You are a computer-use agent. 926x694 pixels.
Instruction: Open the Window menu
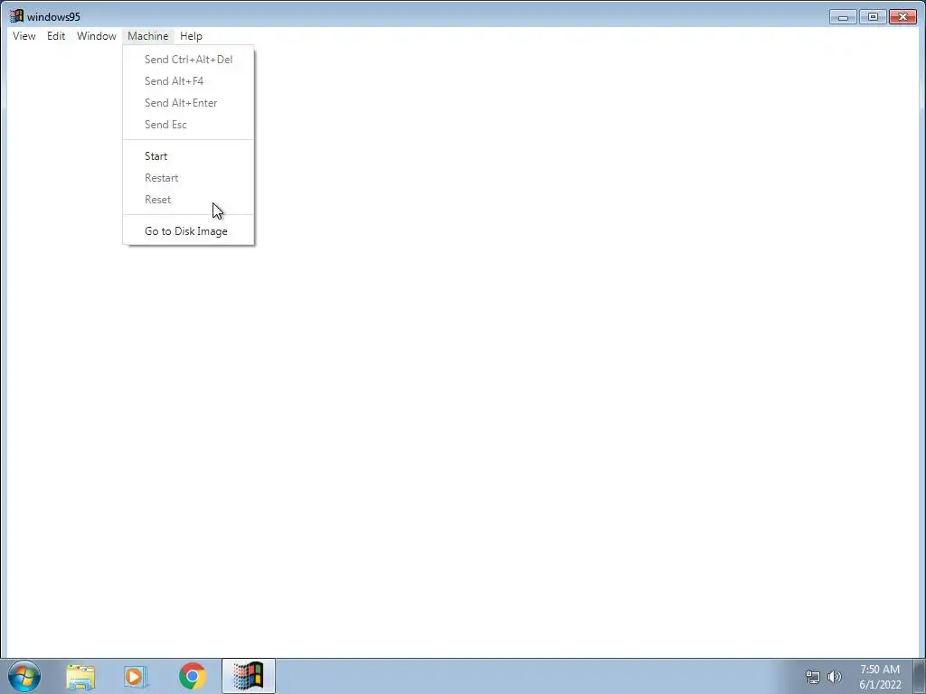(96, 36)
